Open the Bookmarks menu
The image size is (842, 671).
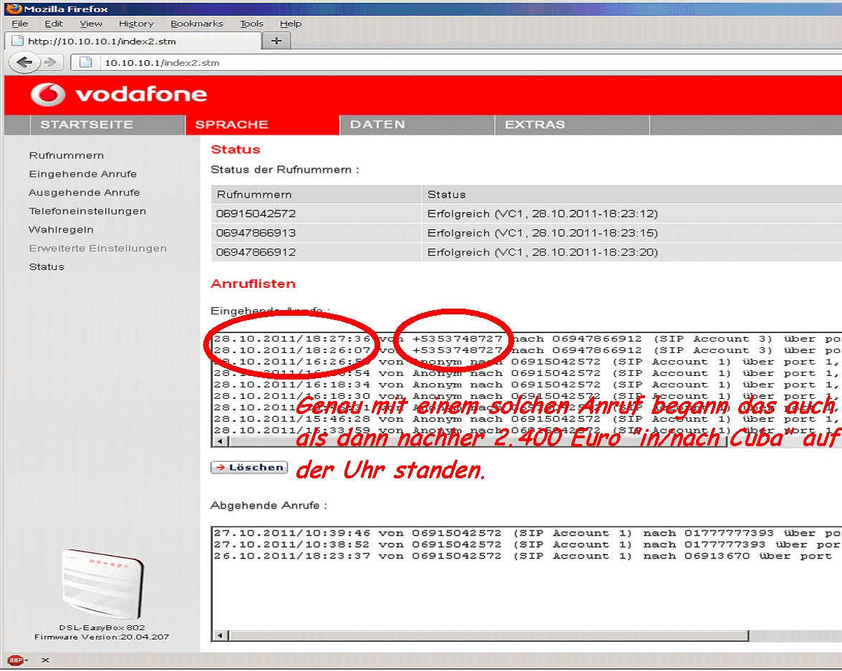[197, 24]
